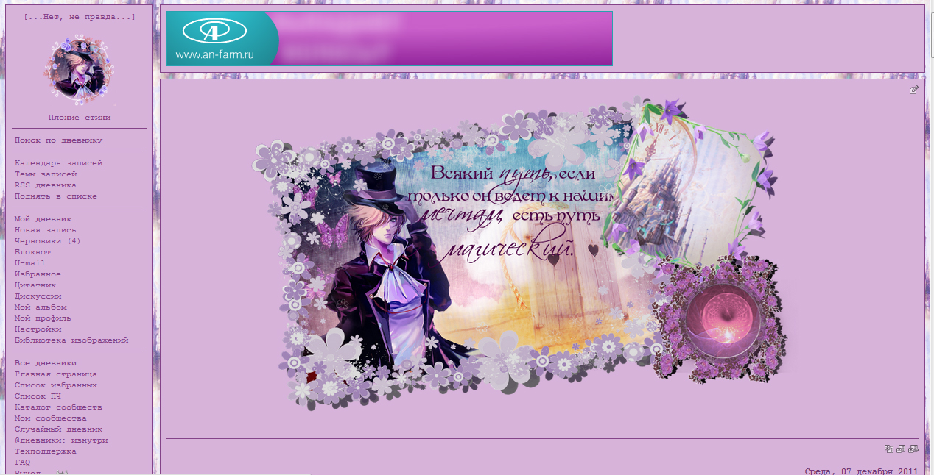This screenshot has height=475, width=934.
Task: Open 'Случайный дневник'
Action: 58,429
